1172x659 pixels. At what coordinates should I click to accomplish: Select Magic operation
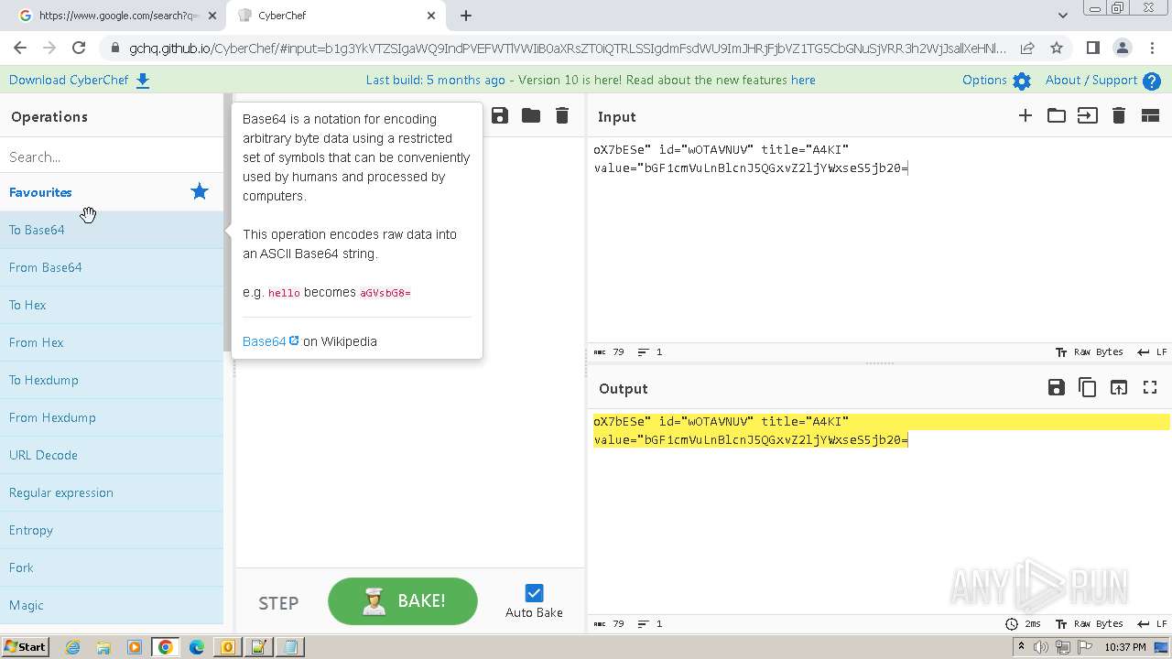[x=112, y=605]
